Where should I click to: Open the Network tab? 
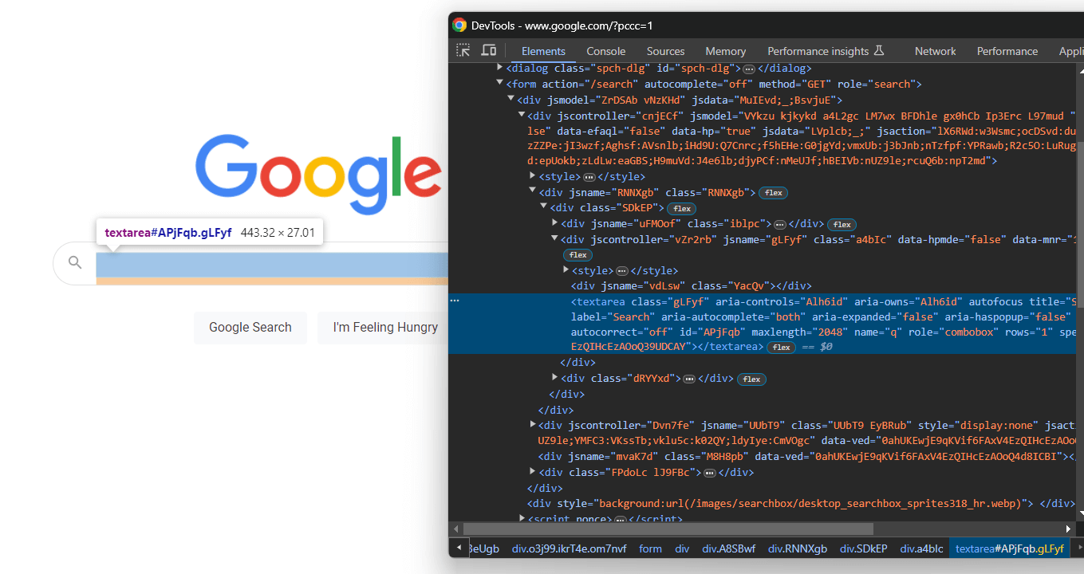[935, 51]
